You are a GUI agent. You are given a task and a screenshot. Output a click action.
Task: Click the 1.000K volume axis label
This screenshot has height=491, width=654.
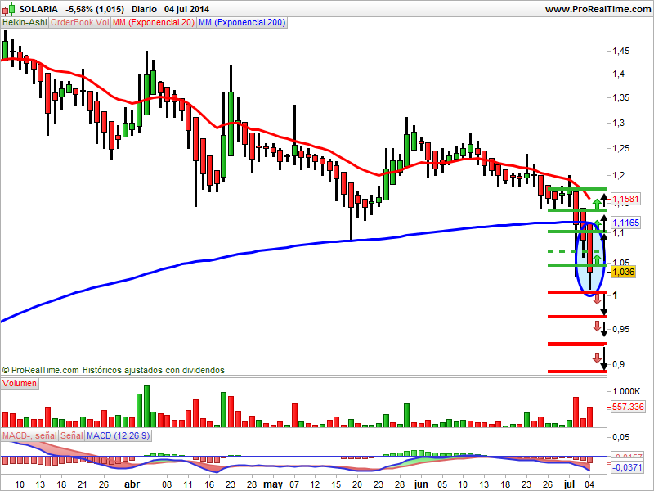(x=626, y=391)
